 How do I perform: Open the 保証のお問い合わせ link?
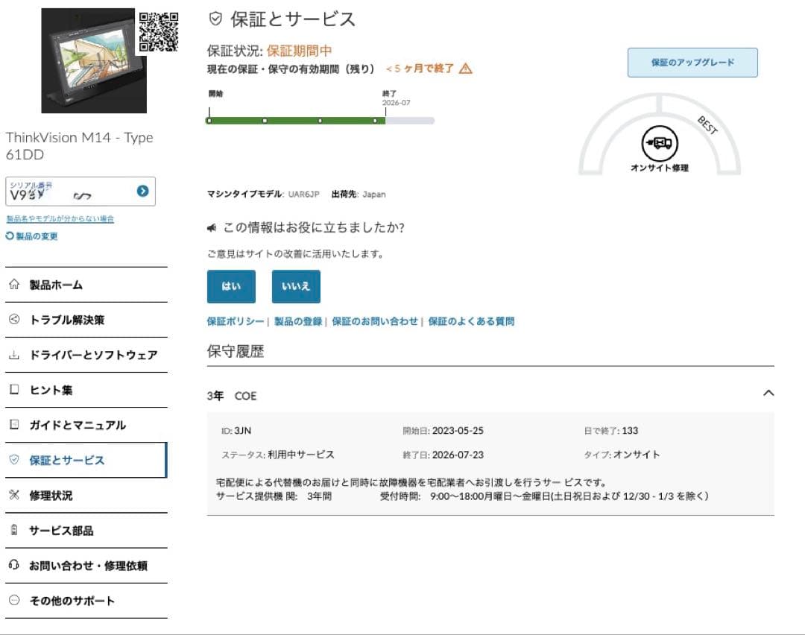coord(375,321)
